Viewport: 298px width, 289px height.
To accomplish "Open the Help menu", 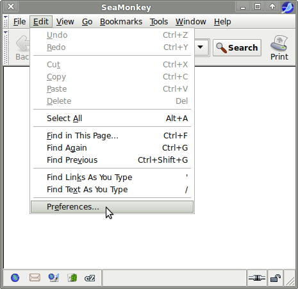I will 222,22.
